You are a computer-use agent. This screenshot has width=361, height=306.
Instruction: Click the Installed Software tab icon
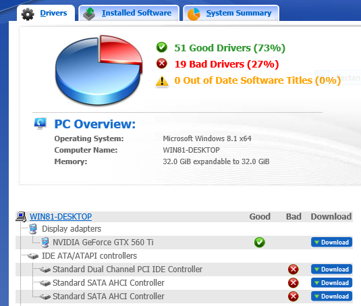click(89, 14)
